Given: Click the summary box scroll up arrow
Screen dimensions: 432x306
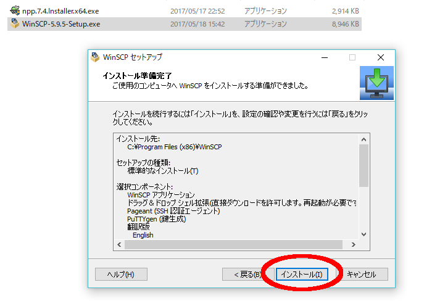Looking at the screenshot, I should (363, 138).
